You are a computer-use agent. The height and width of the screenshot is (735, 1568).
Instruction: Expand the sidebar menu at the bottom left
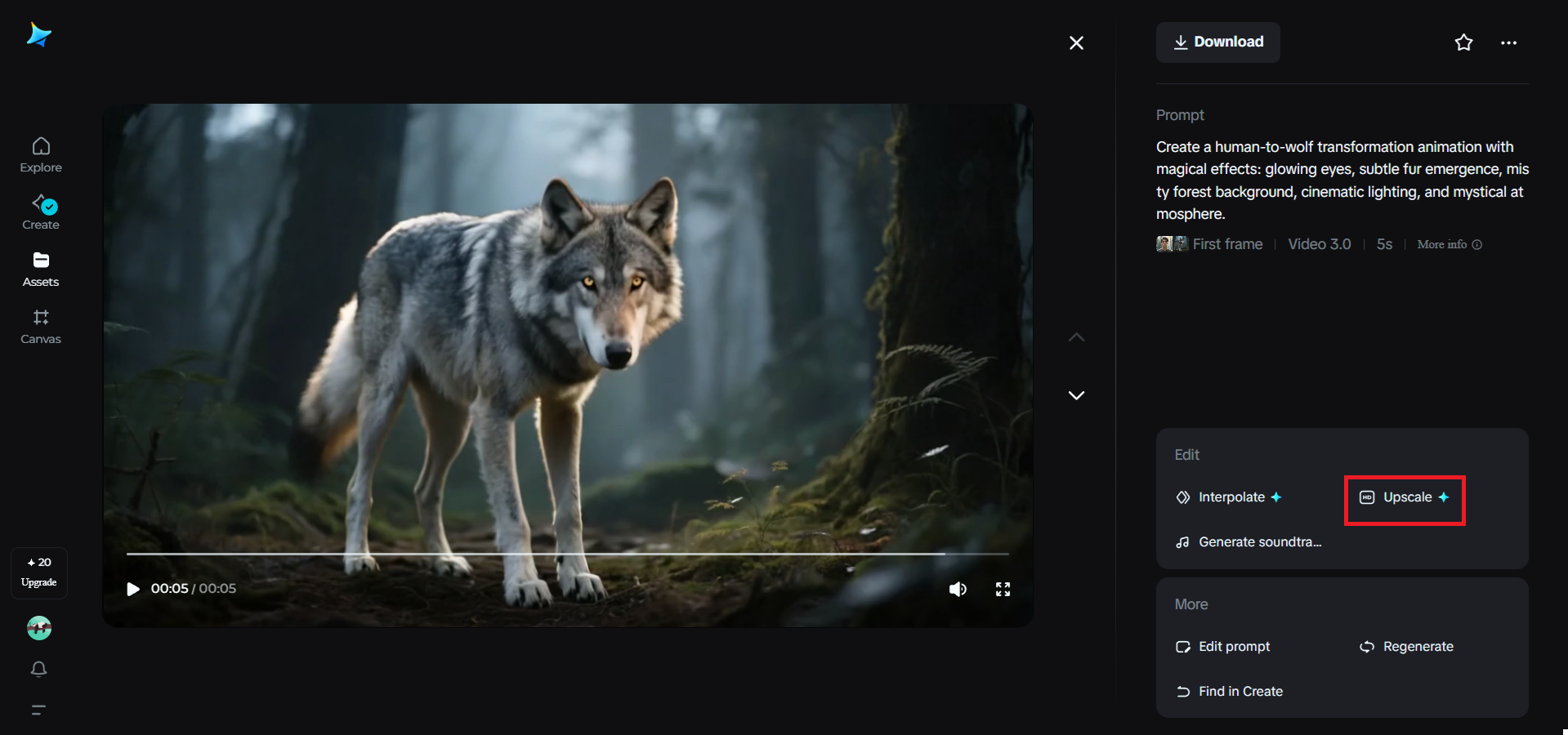tap(38, 710)
